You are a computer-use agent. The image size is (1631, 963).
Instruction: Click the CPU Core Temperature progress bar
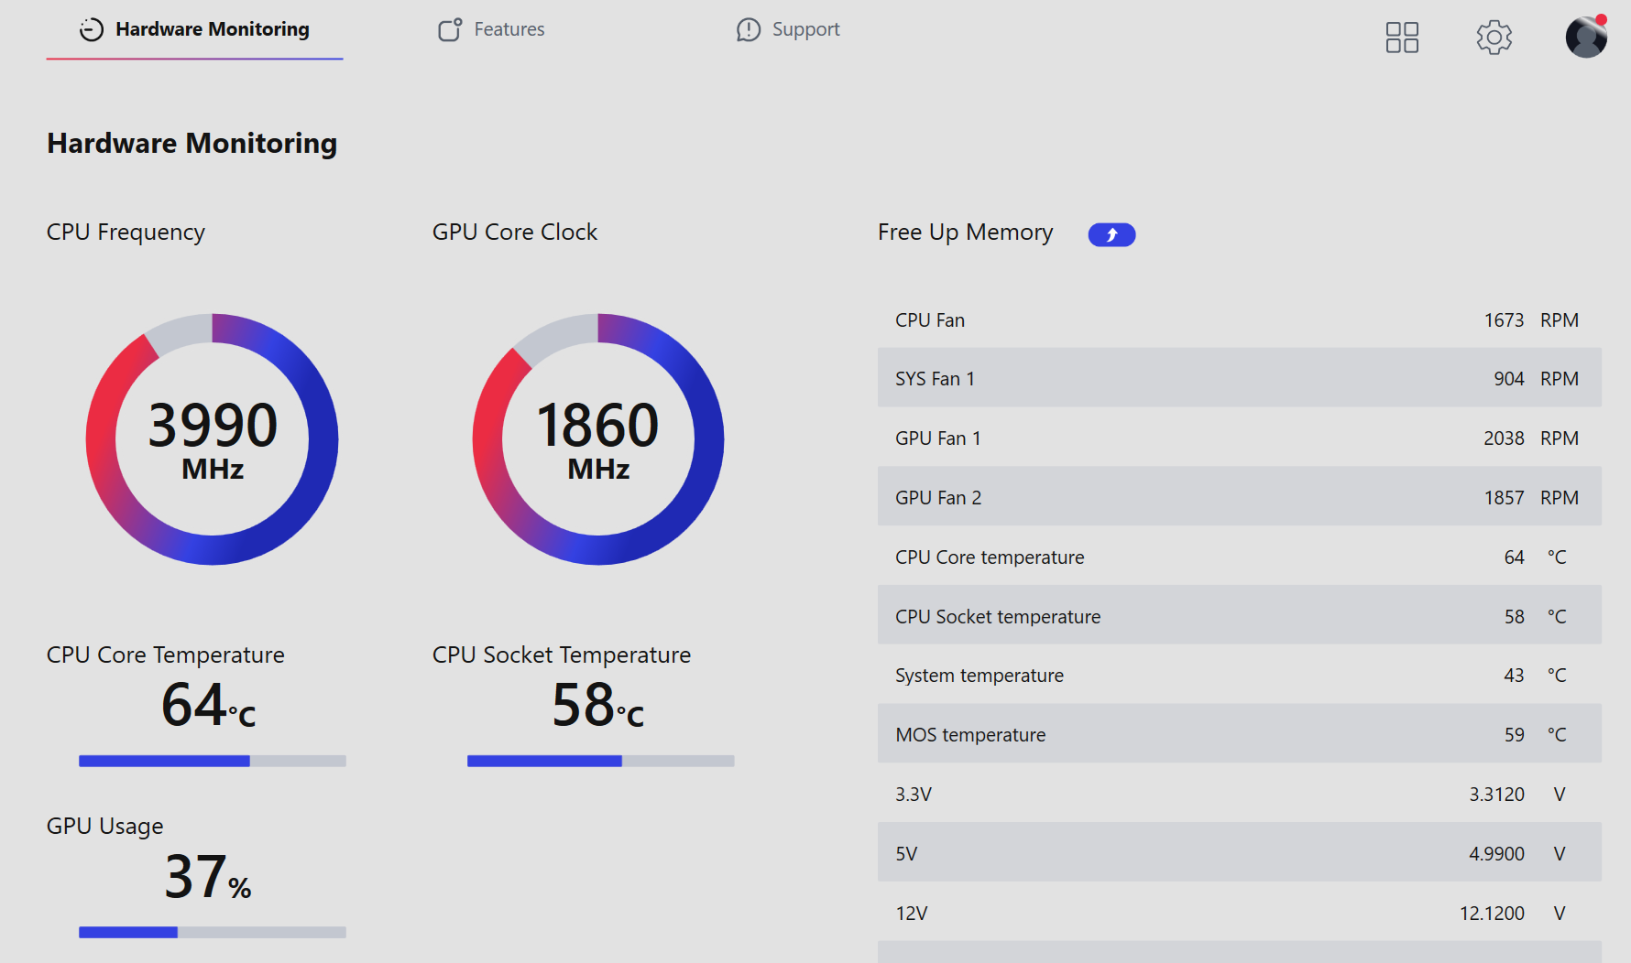click(213, 761)
